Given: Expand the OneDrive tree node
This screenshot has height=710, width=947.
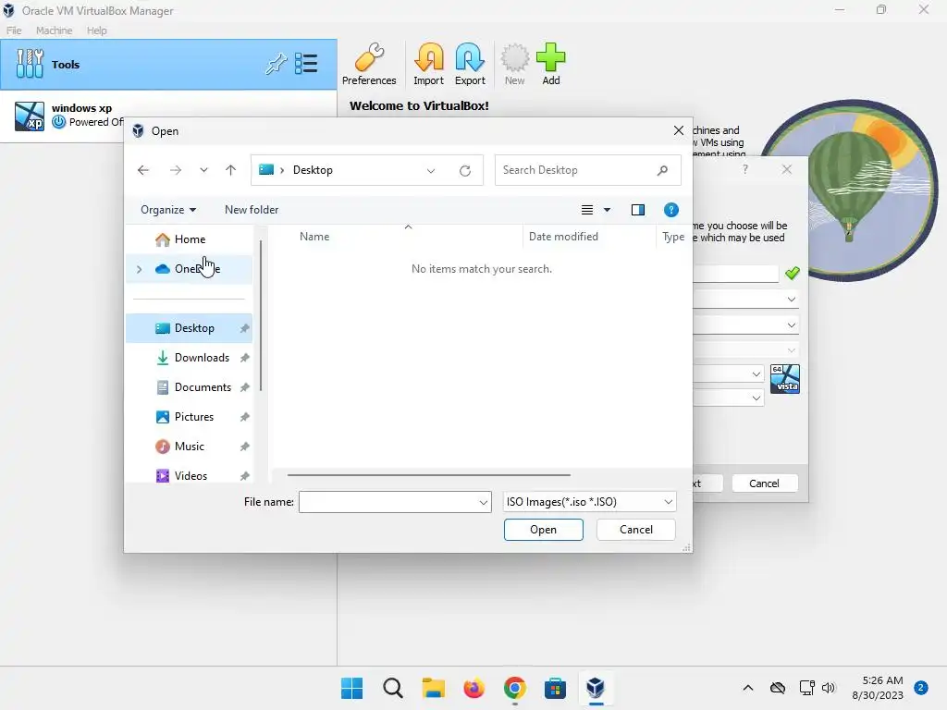Looking at the screenshot, I should coord(140,269).
